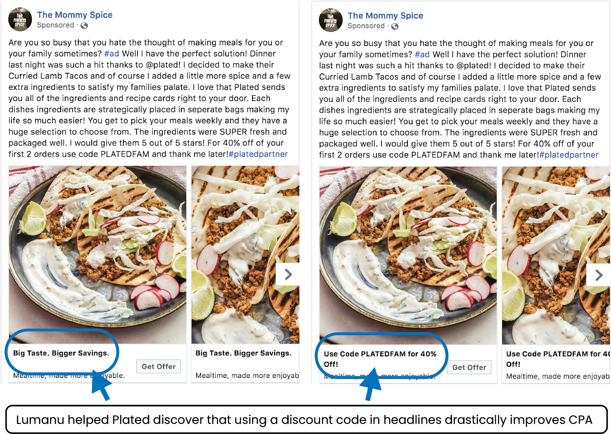611x434 pixels.
Task: Advance the left carousel with the next arrow
Action: 288,274
